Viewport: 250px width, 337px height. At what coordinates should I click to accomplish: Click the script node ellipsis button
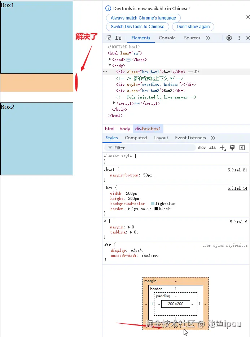point(137,104)
